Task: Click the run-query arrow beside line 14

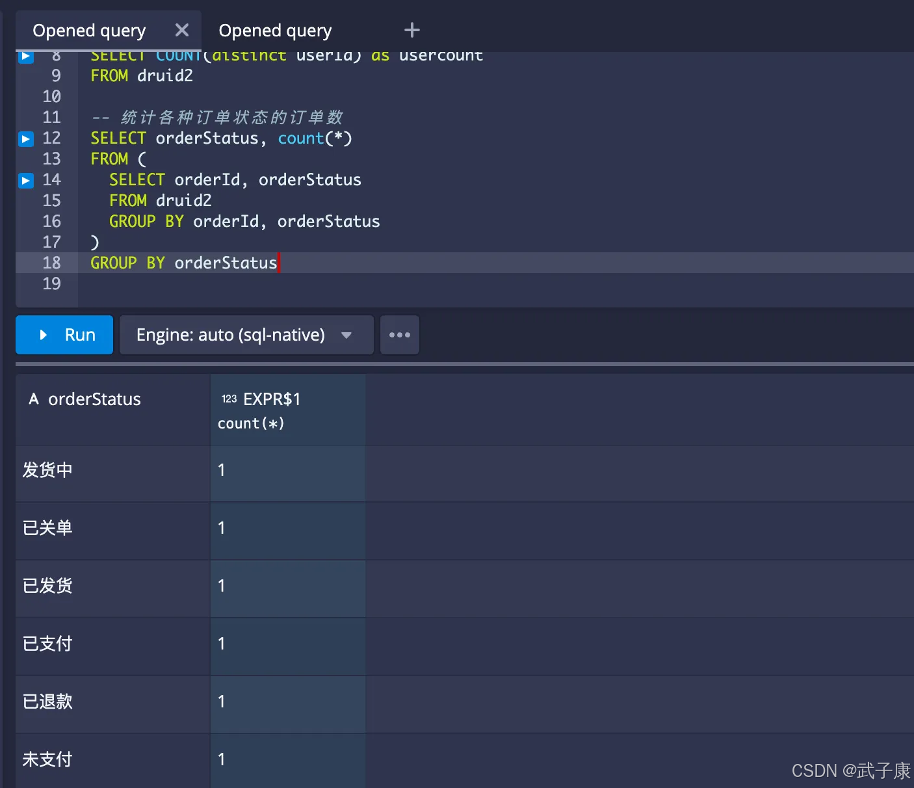Action: (x=26, y=180)
